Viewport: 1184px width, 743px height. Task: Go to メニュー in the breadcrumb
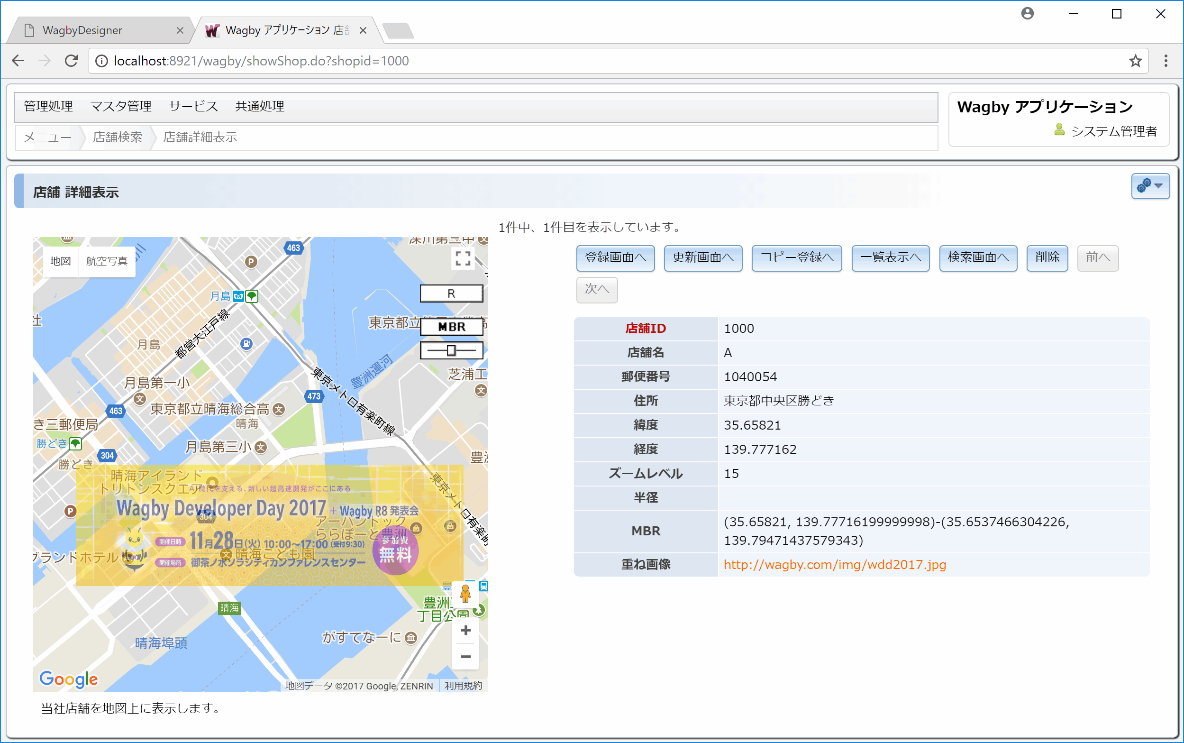pos(47,137)
